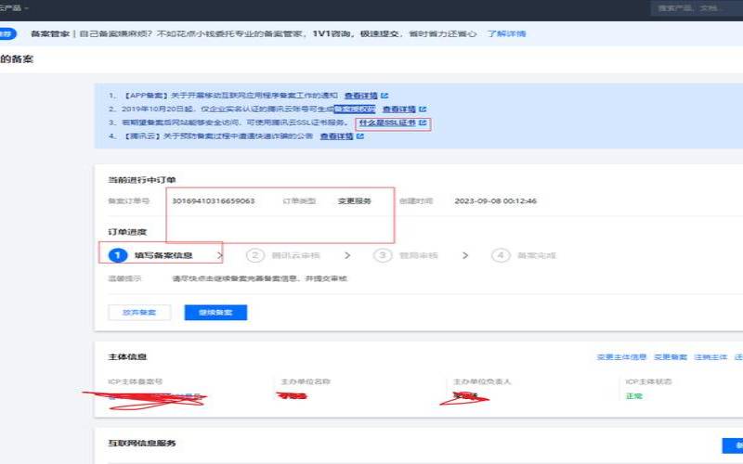The height and width of the screenshot is (464, 743).
Task: Click the 当前进行中订单 heading
Action: (x=142, y=180)
